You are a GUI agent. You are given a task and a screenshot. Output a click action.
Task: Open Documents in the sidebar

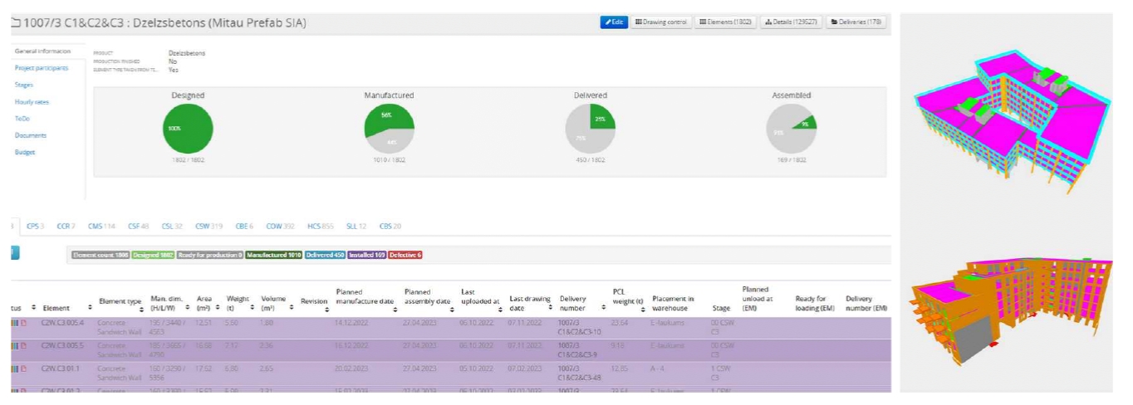(x=31, y=135)
